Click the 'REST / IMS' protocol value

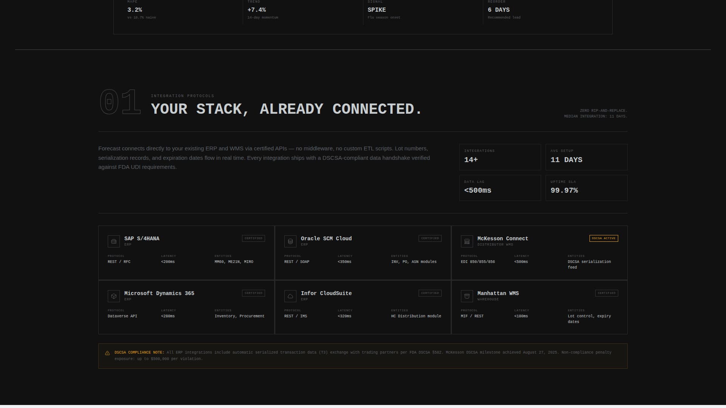pyautogui.click(x=296, y=316)
